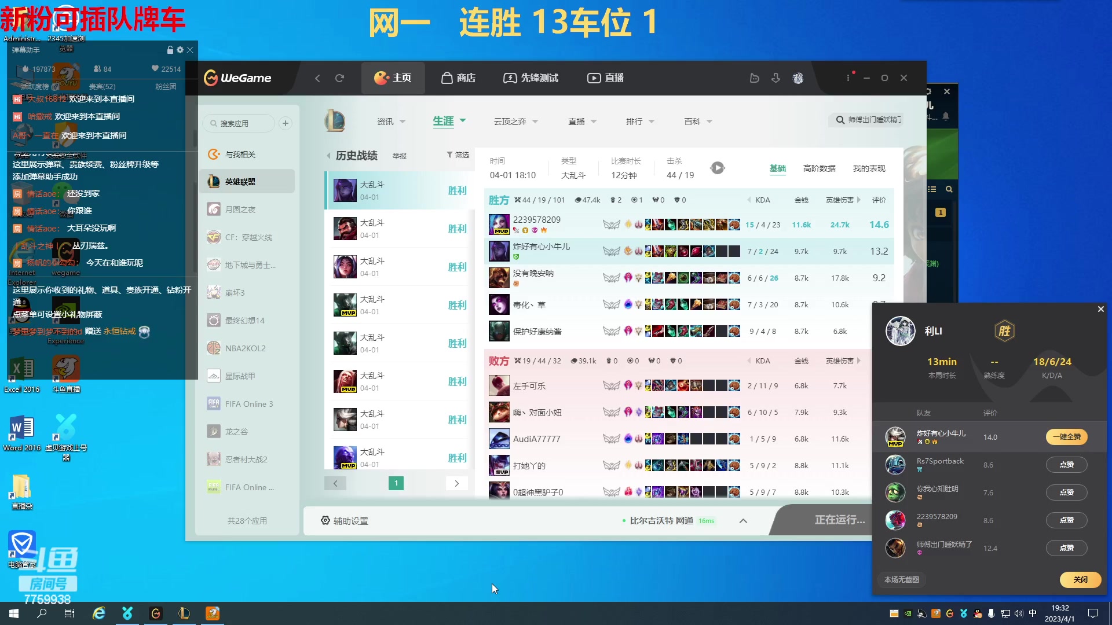This screenshot has width=1112, height=625.
Task: Select 崩坏3 in the game list
Action: coord(247,293)
